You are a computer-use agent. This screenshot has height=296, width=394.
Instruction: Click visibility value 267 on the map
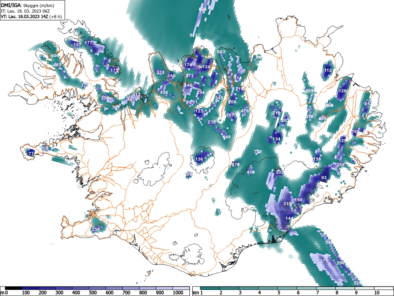click(x=230, y=115)
